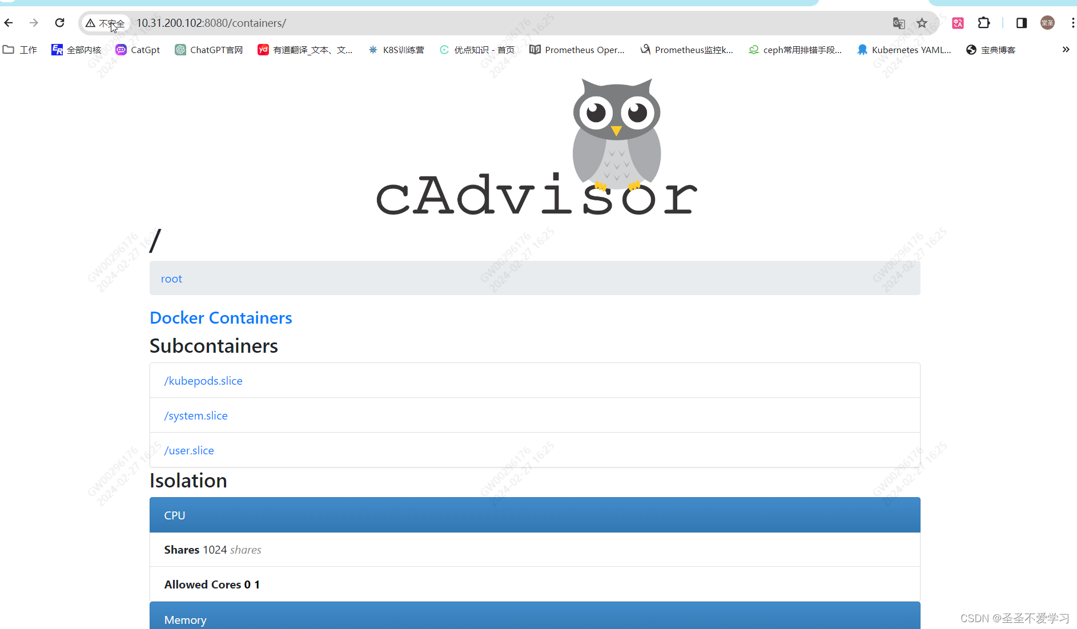Click the address bar URL
Screen dimensions: 1077x629
pyautogui.click(x=211, y=23)
